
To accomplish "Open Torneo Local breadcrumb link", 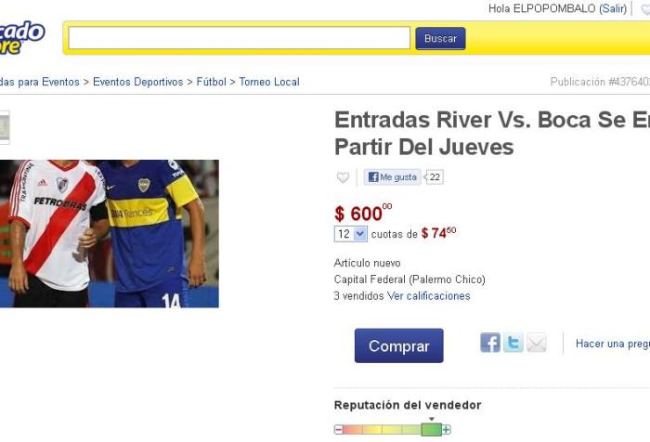I will pos(269,82).
